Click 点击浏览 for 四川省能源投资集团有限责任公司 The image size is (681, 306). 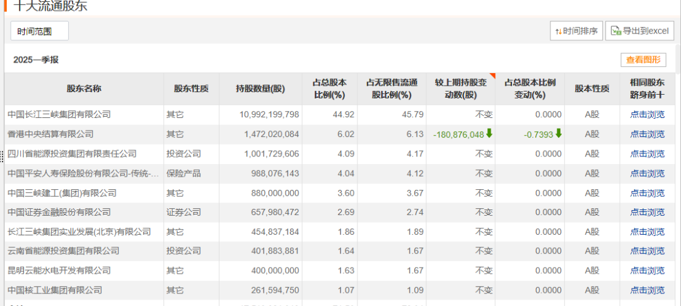point(647,154)
